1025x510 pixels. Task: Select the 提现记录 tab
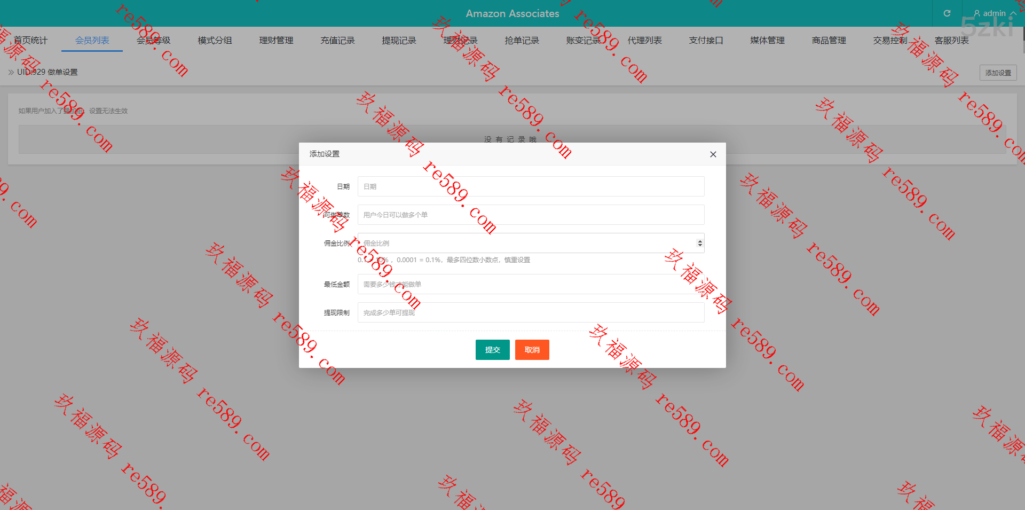(399, 41)
